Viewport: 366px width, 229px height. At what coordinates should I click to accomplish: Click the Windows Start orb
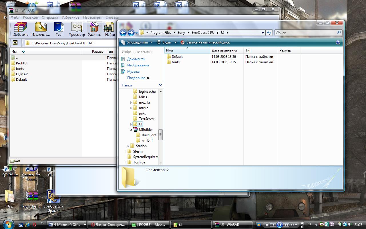click(x=8, y=224)
